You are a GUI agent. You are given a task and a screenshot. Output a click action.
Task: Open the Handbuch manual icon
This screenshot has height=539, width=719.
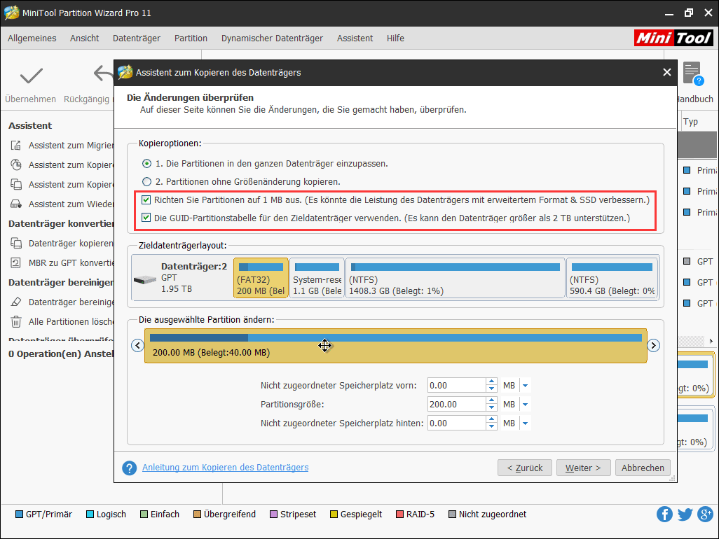tap(692, 74)
